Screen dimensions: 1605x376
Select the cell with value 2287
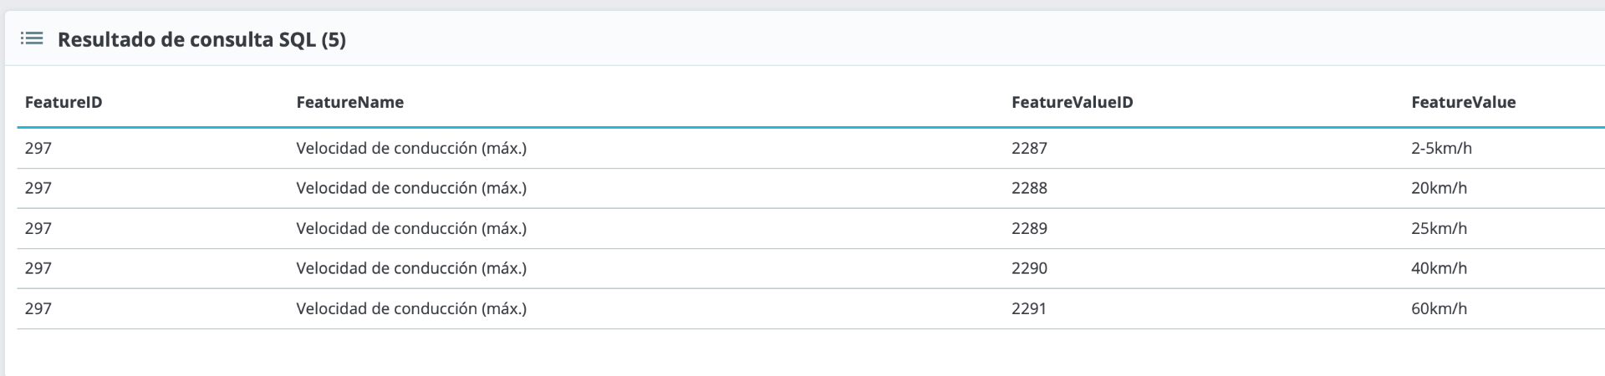(x=1029, y=148)
